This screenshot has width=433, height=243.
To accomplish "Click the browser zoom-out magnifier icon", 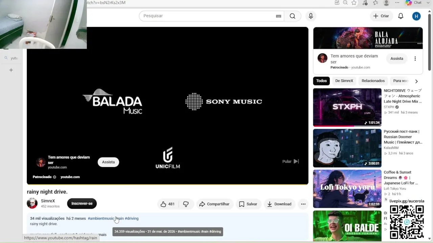I will (345, 3).
